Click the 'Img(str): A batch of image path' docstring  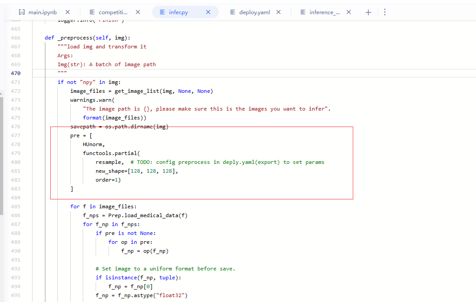pyautogui.click(x=107, y=64)
